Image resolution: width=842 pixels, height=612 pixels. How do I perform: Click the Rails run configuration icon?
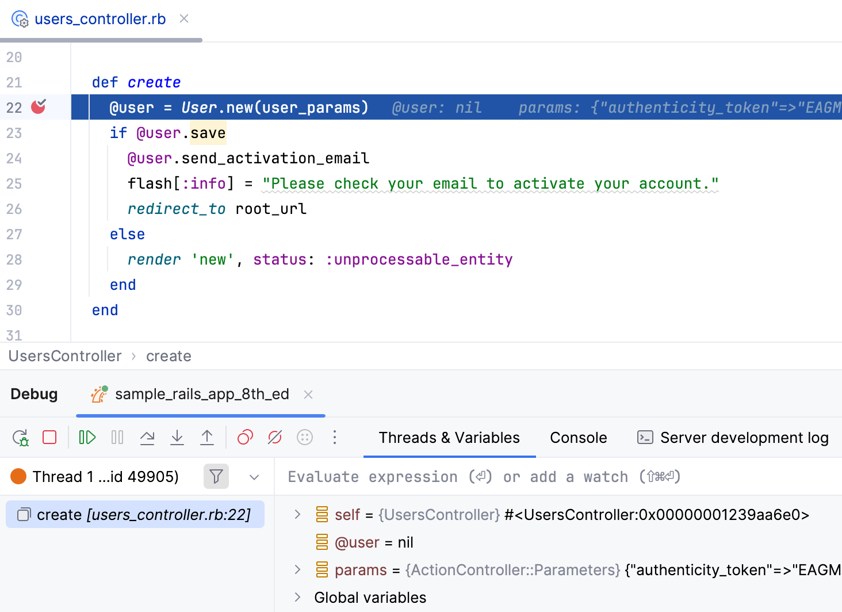99,394
